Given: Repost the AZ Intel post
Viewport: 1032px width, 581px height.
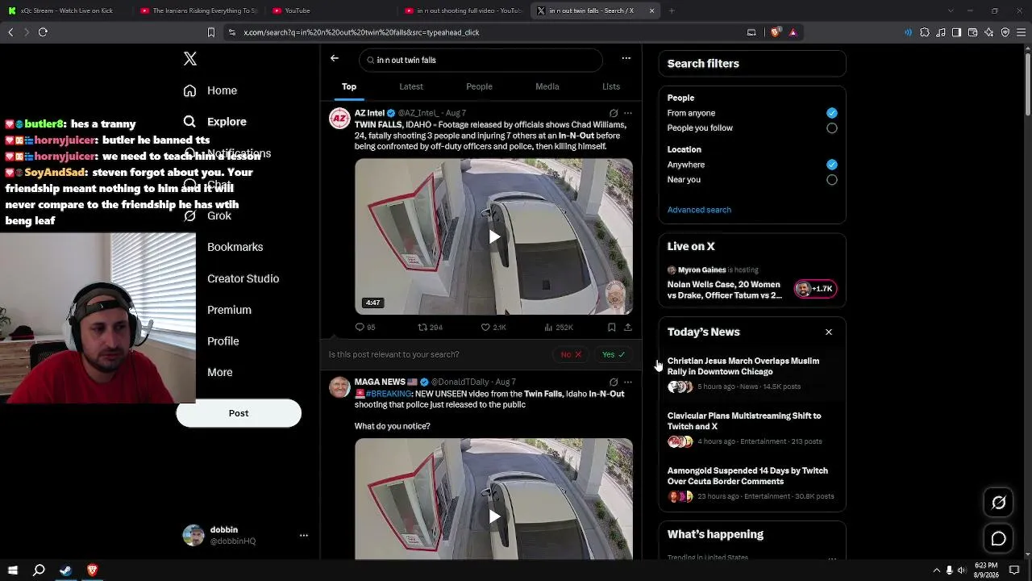Looking at the screenshot, I should (x=430, y=328).
